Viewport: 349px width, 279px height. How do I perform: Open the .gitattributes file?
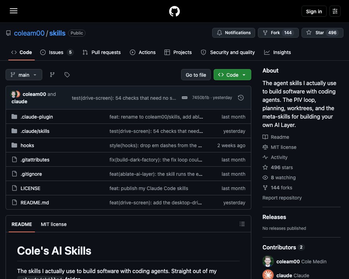click(35, 159)
